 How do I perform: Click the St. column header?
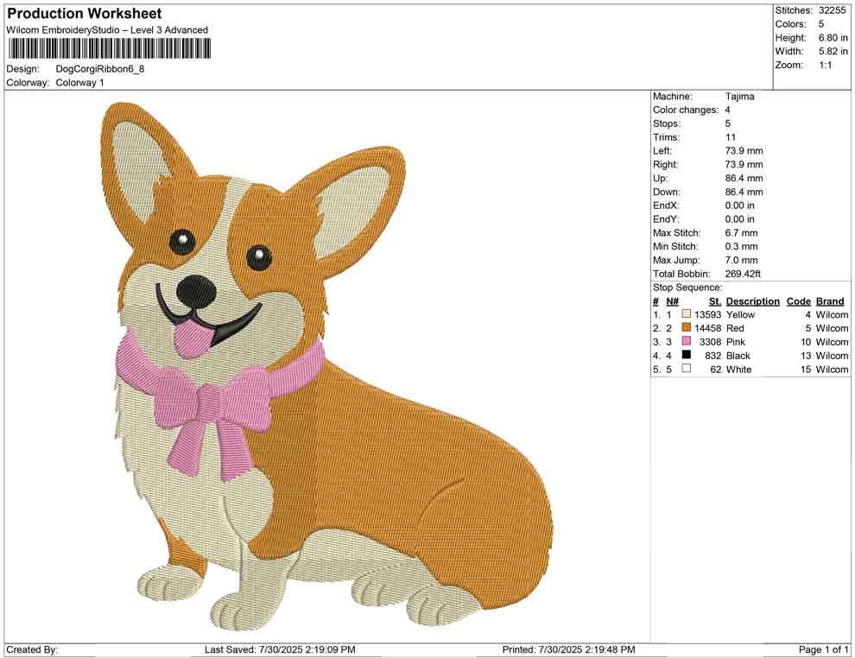[x=714, y=301]
